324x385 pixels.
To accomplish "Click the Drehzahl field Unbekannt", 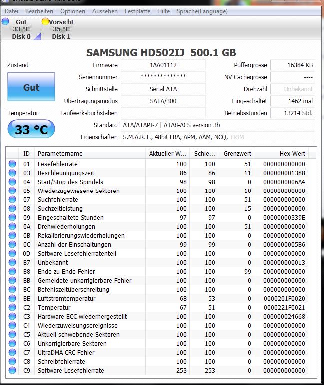I will coord(292,89).
